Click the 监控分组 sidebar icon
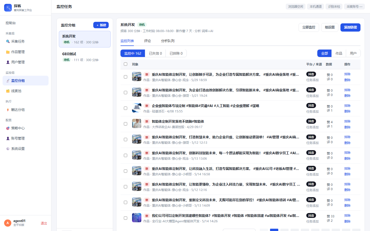The height and width of the screenshot is (231, 370). click(8, 81)
